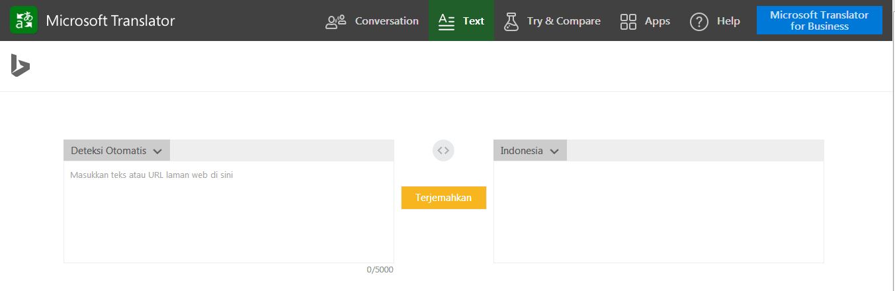
Task: Select the Try & Compare label
Action: click(x=564, y=21)
